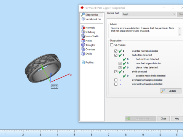Image resolution: width=183 pixels, height=137 pixels.
Task: Open the Current Part dropdown
Action: tap(149, 14)
